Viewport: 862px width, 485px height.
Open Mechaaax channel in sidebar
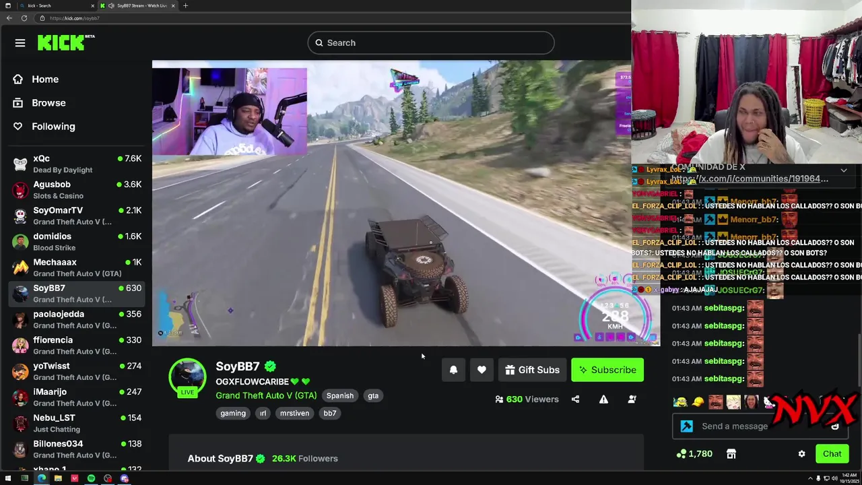click(76, 268)
